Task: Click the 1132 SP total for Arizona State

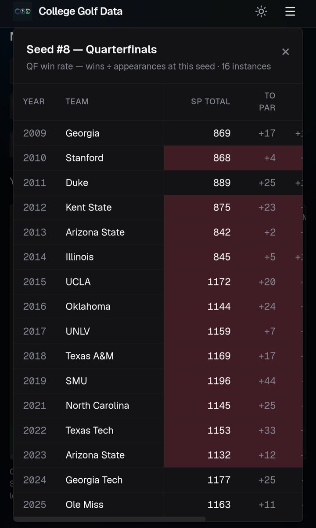Action: pyautogui.click(x=219, y=455)
